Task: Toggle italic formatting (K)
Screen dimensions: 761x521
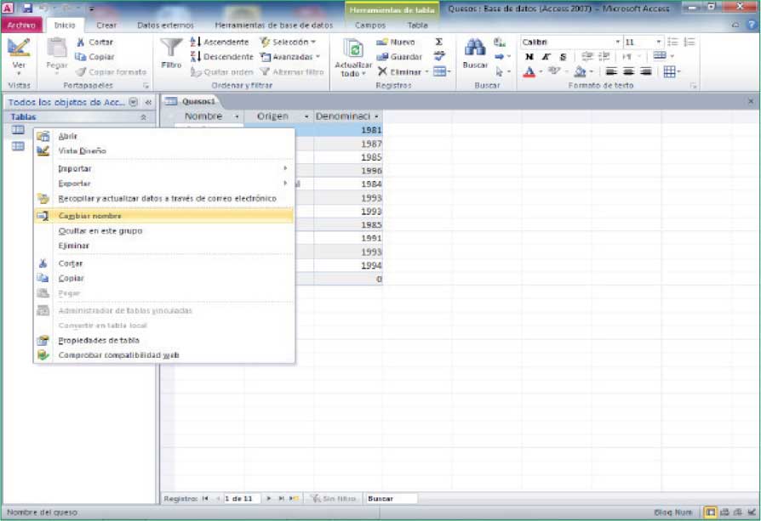Action: pyautogui.click(x=546, y=57)
